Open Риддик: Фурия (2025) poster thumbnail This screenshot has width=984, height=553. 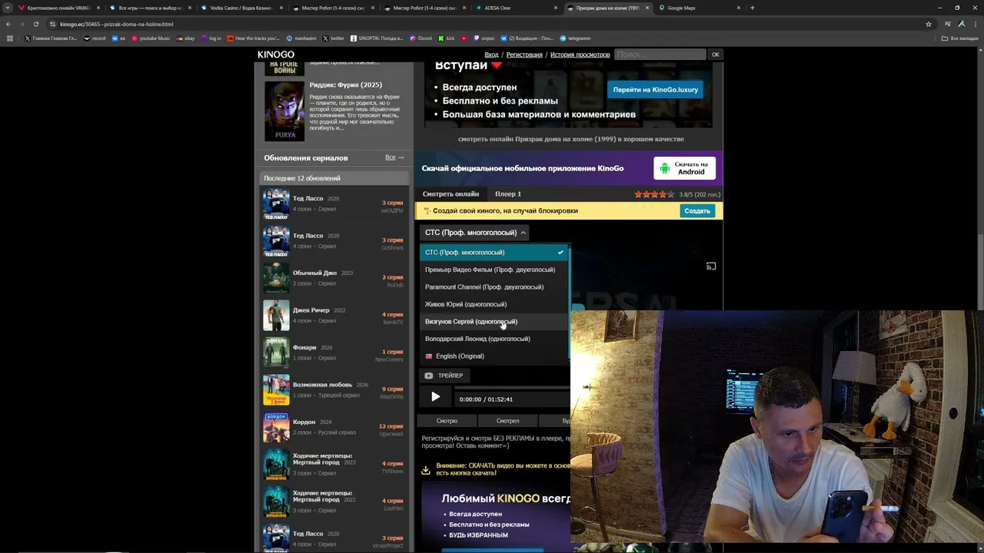tap(284, 111)
